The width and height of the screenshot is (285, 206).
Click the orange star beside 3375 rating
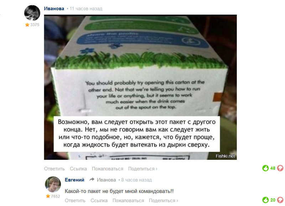(27, 25)
